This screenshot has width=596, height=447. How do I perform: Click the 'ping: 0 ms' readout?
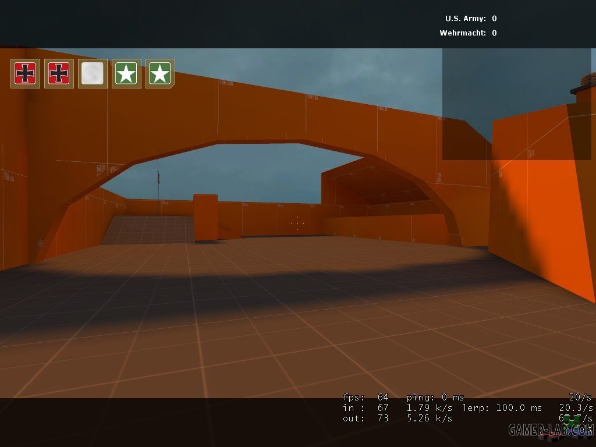[x=435, y=397]
